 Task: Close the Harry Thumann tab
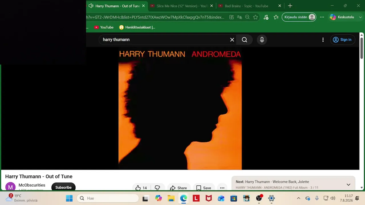click(143, 6)
